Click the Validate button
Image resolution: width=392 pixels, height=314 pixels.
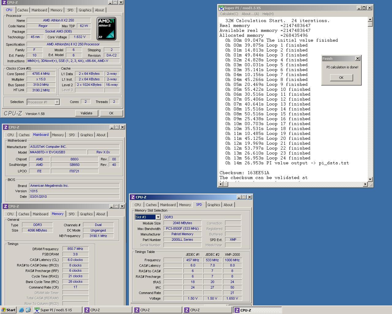[x=86, y=113]
